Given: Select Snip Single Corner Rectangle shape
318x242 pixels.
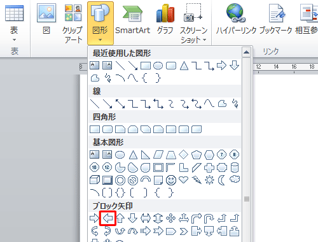Looking at the screenshot, I should click(120, 129).
